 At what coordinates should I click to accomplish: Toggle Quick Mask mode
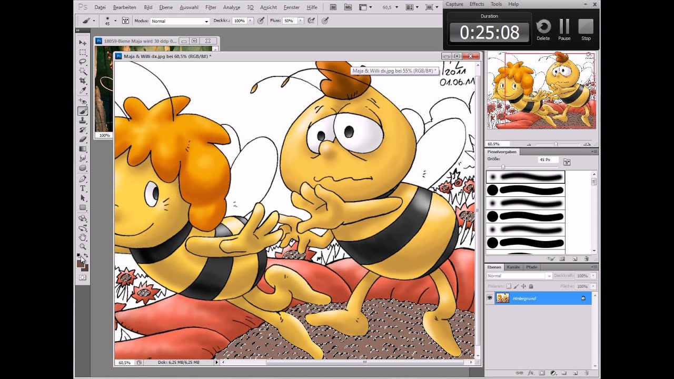pos(83,277)
